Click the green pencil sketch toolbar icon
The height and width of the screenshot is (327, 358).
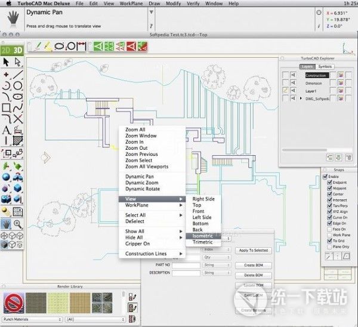(x=36, y=47)
